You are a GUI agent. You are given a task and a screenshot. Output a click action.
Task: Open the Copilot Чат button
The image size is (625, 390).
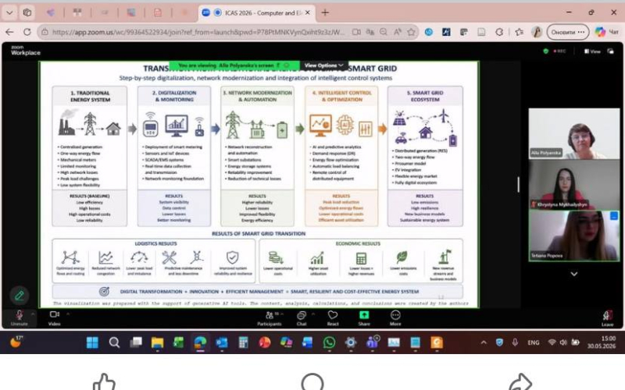[608, 32]
